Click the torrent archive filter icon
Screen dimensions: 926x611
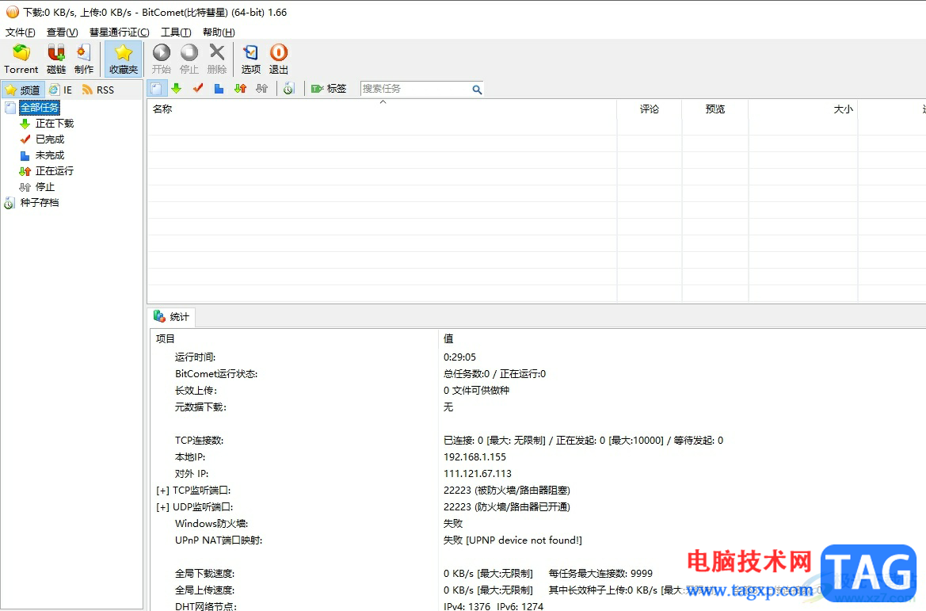click(289, 89)
